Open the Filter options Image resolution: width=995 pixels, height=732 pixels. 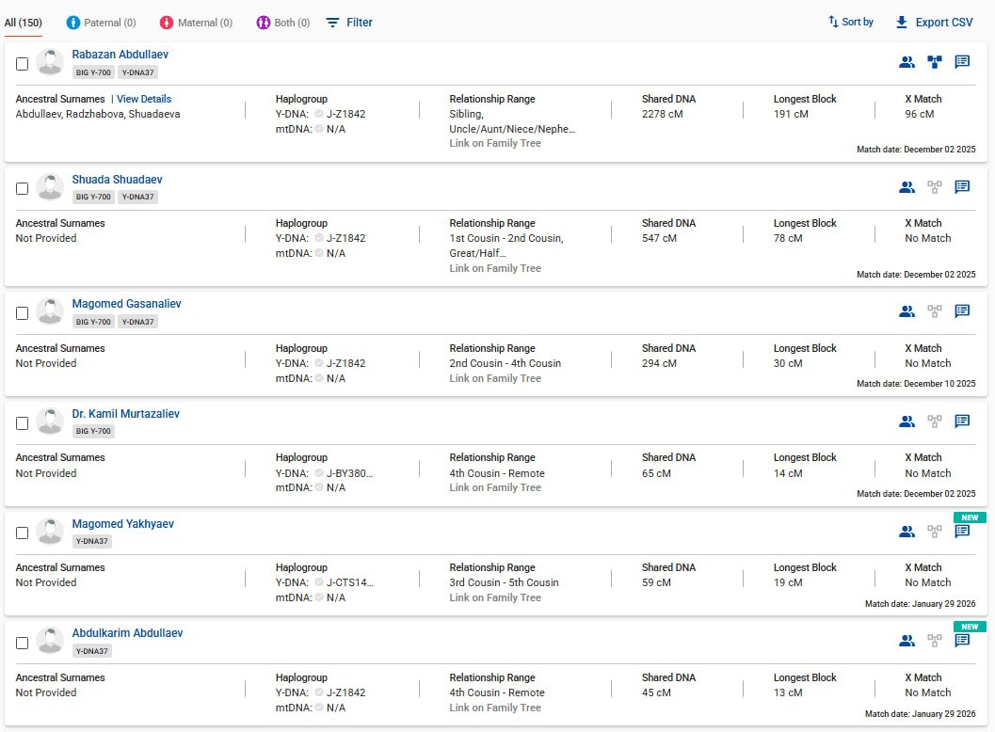click(349, 23)
